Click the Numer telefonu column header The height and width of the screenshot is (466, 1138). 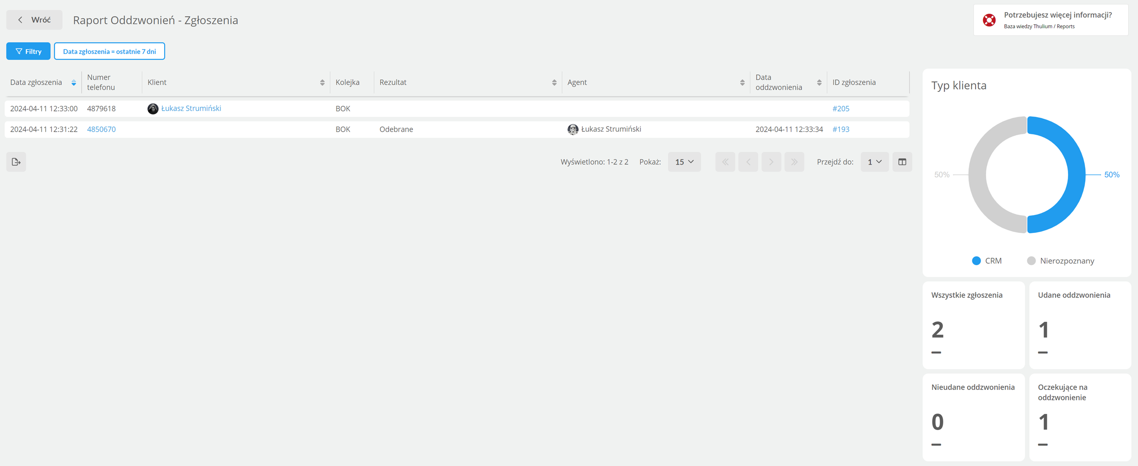pyautogui.click(x=101, y=82)
